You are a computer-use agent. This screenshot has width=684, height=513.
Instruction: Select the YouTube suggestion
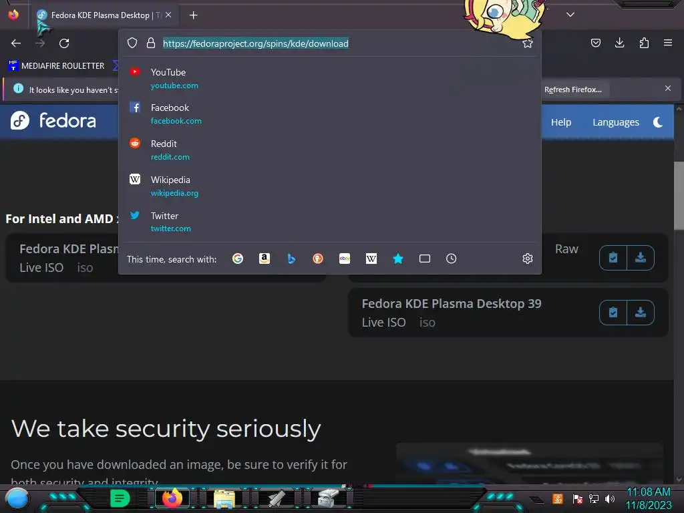tap(330, 79)
